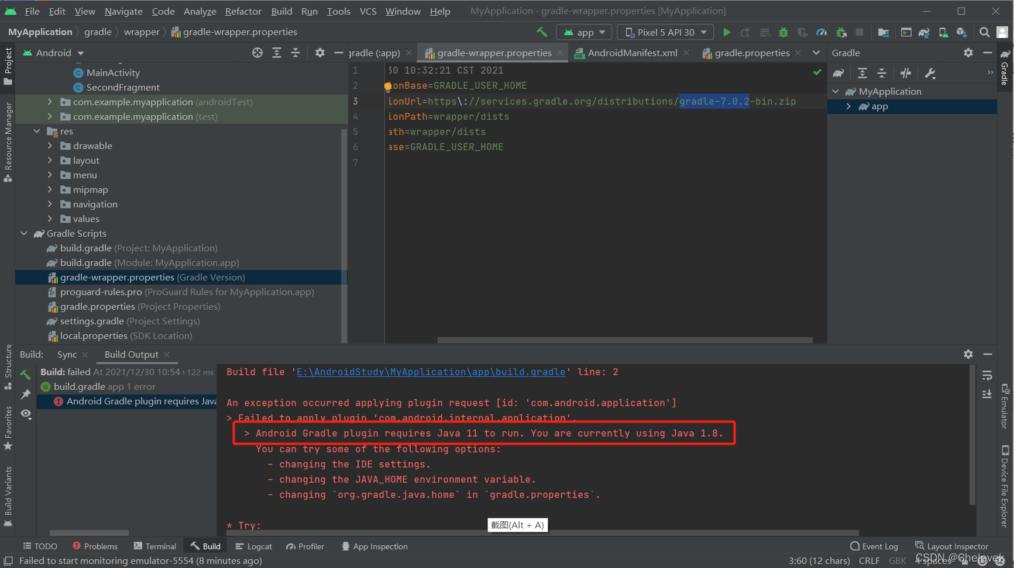Open Project panel settings gear
Screen dimensions: 1014x568
pos(319,53)
